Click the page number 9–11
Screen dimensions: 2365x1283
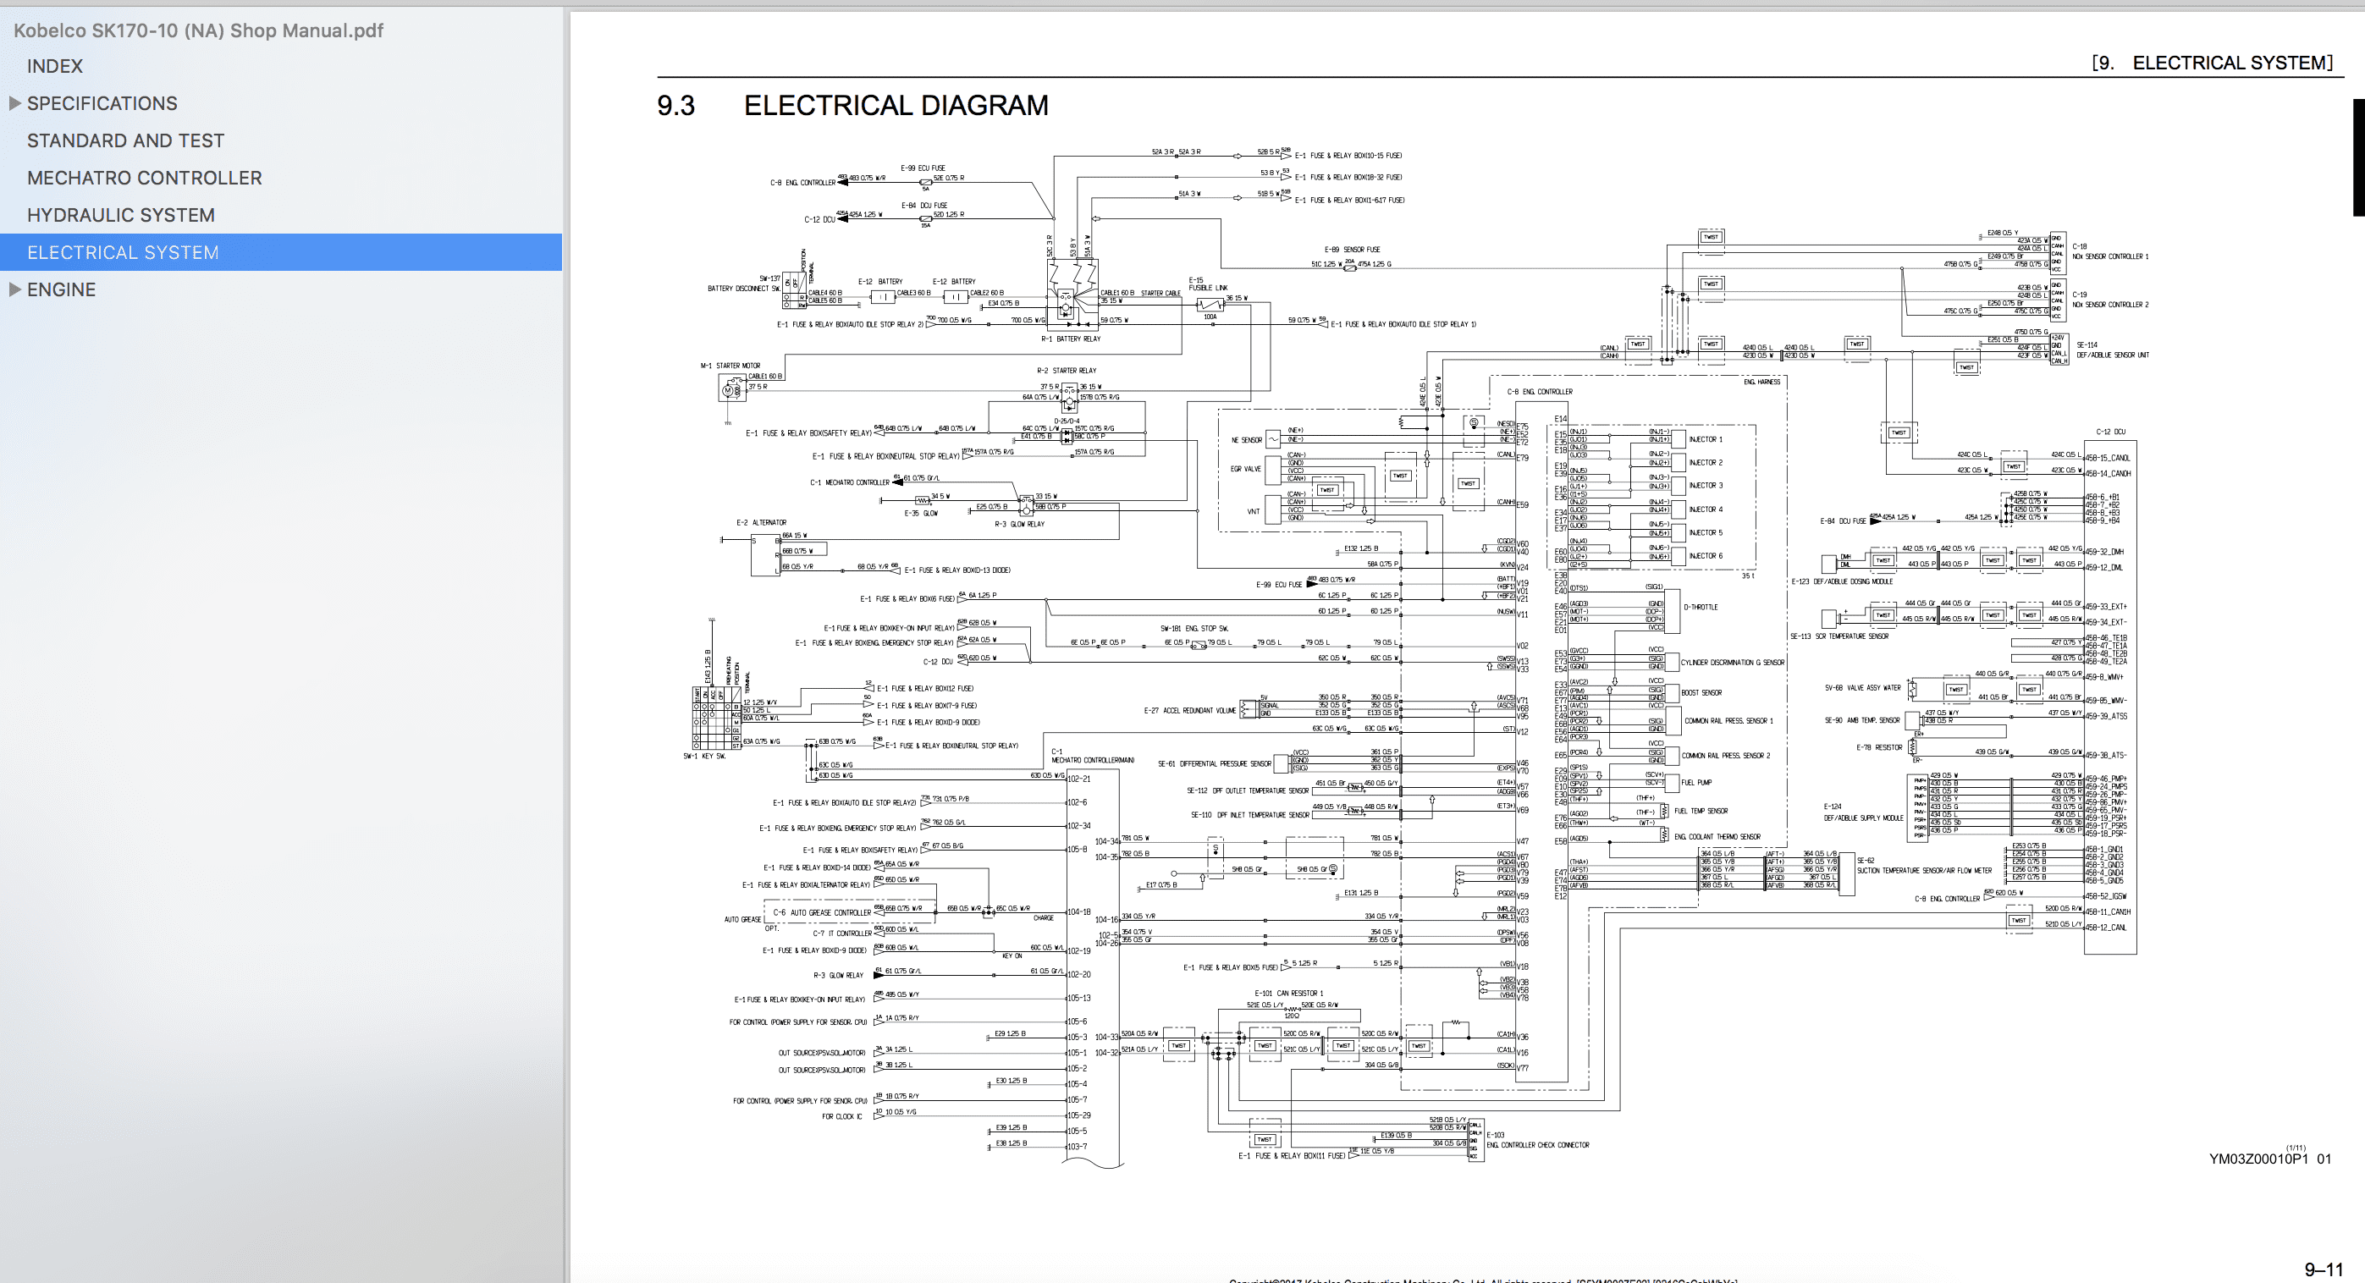[2323, 1269]
